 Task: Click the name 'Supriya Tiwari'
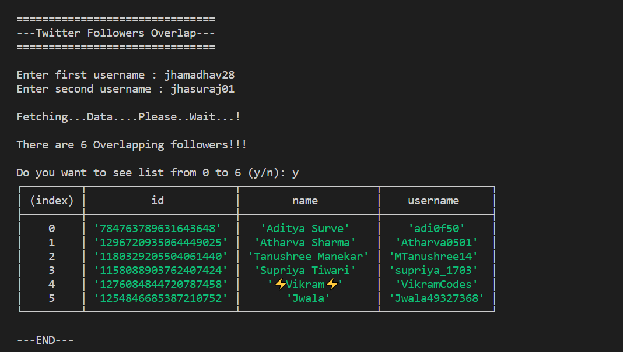304,271
